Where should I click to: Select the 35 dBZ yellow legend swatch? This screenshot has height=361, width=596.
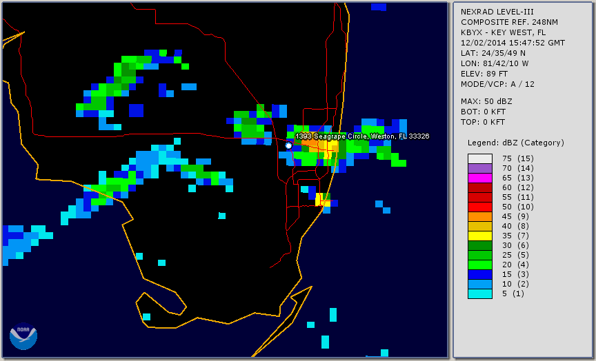click(480, 236)
